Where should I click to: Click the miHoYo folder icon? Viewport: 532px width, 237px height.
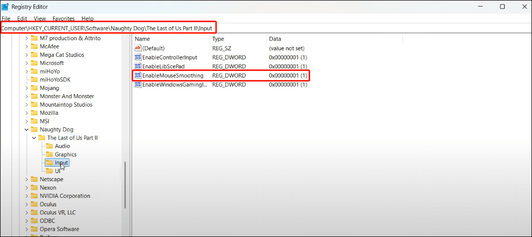34,71
